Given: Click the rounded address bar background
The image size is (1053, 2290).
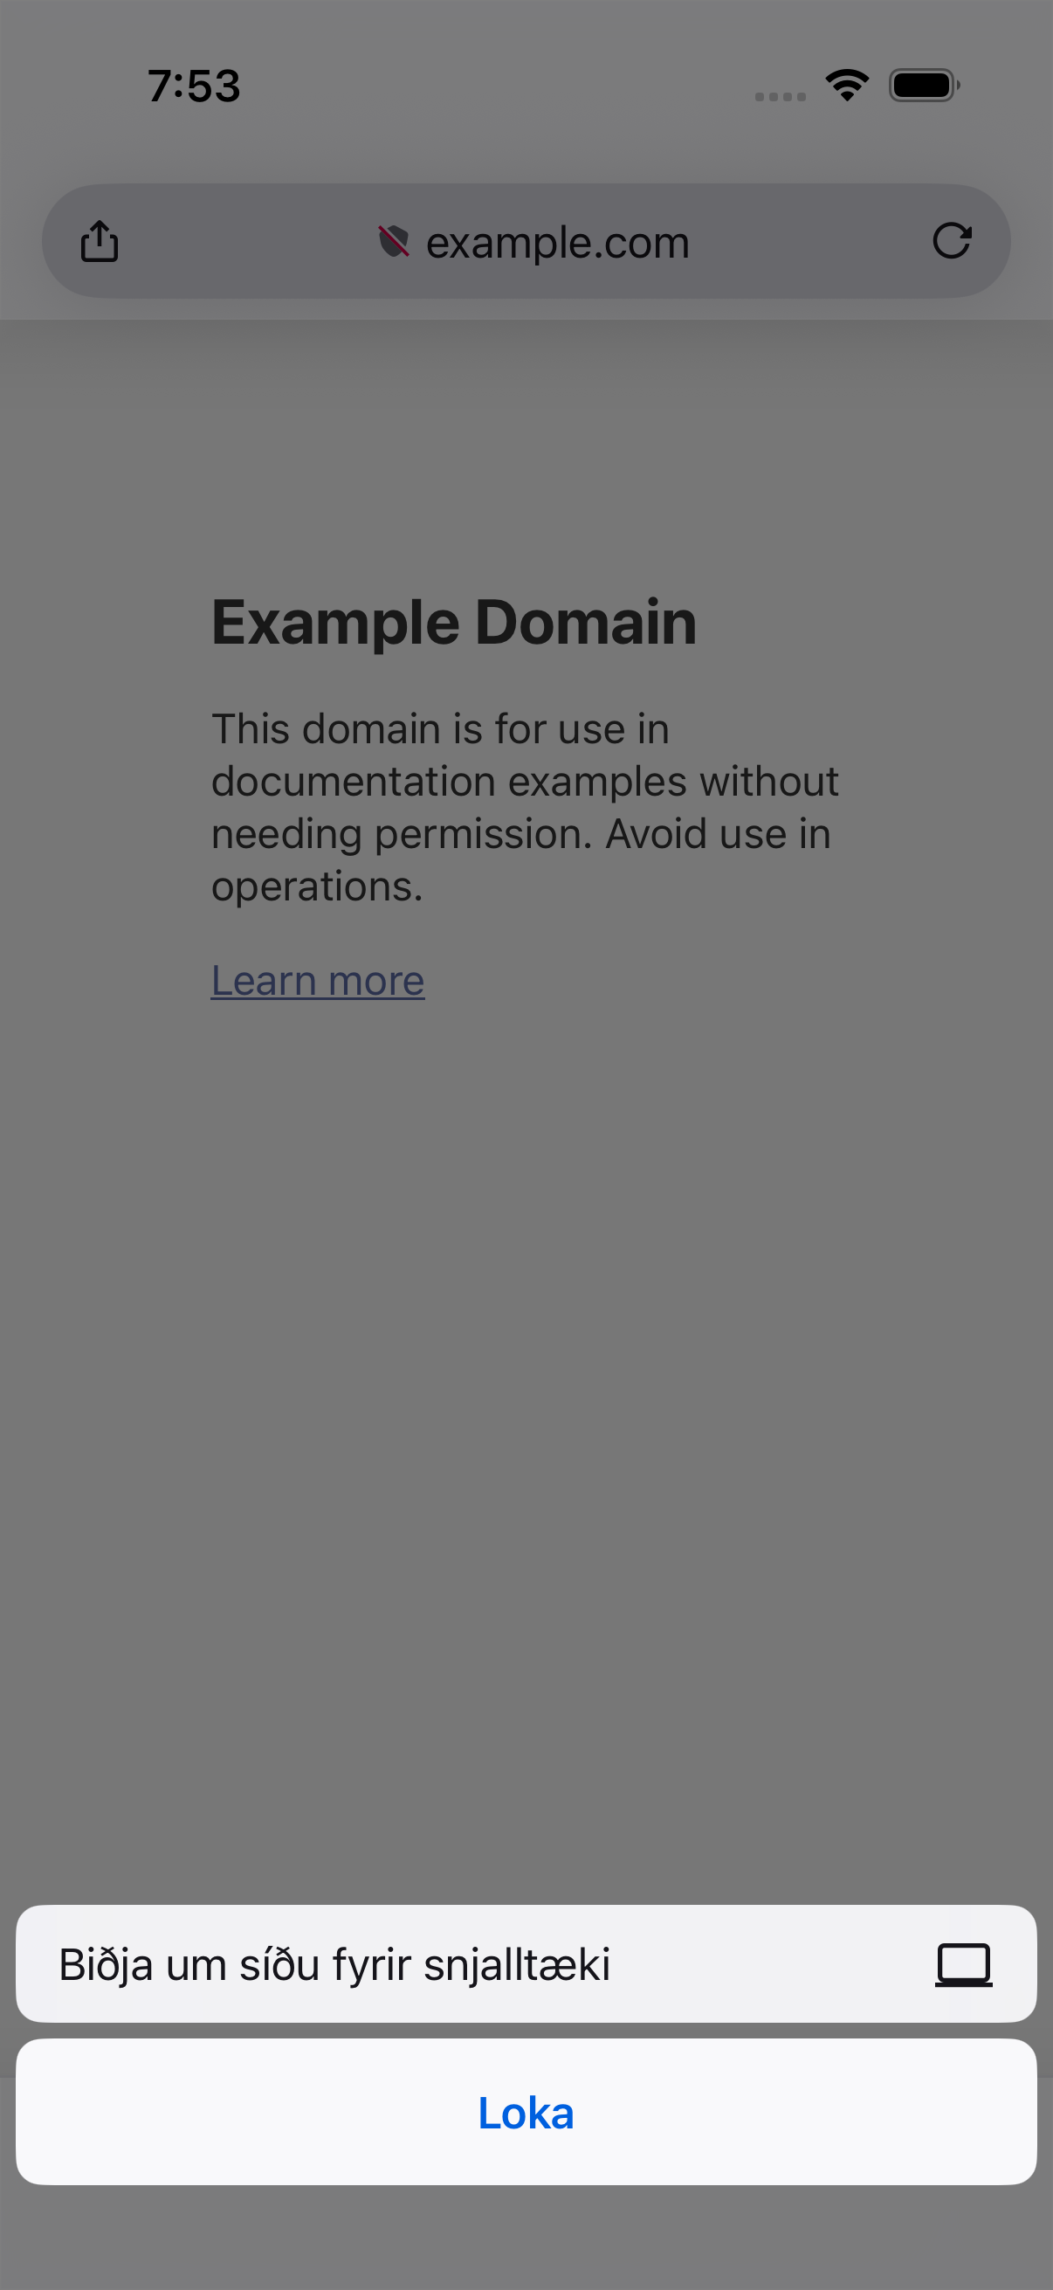Looking at the screenshot, I should (x=526, y=241).
